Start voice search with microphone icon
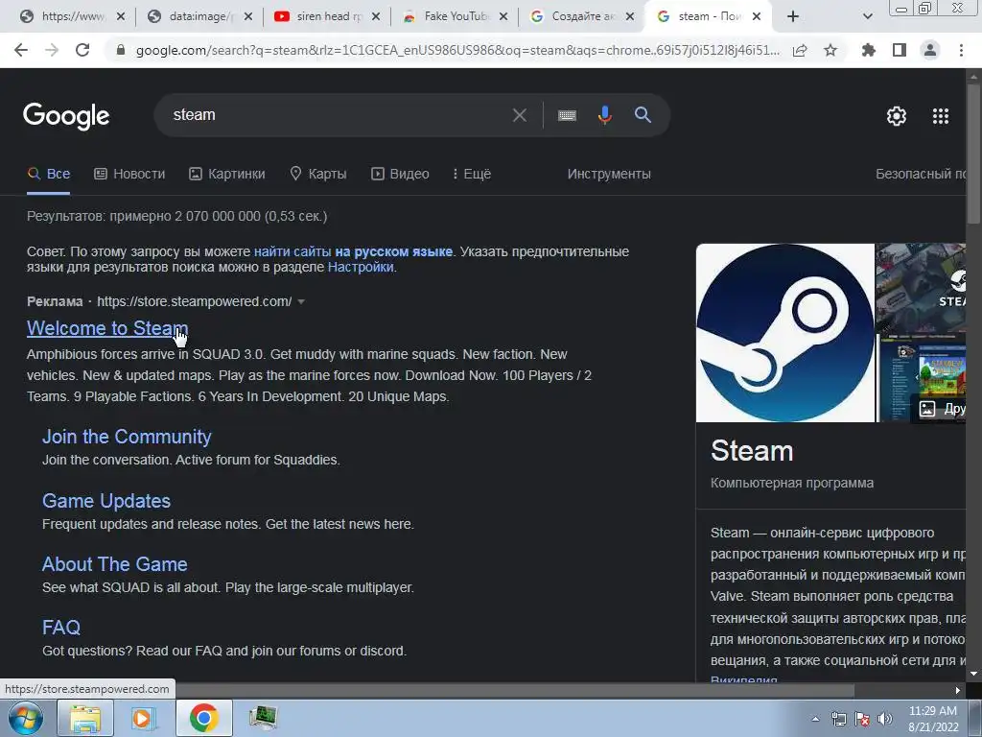982x737 pixels. (604, 115)
